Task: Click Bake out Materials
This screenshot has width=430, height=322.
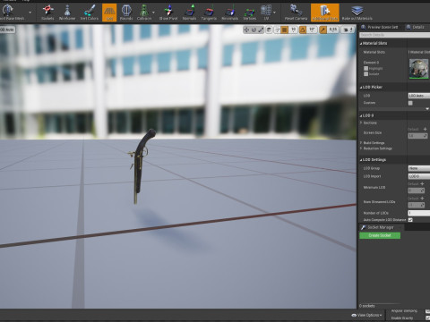Action: [x=357, y=13]
